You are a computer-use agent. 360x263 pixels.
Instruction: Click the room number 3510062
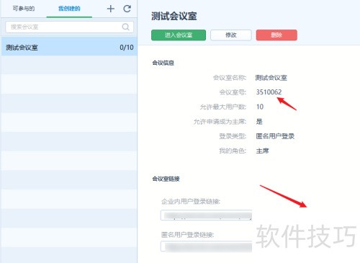click(269, 92)
